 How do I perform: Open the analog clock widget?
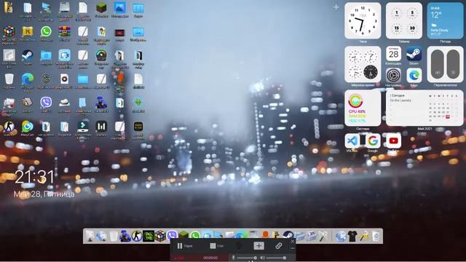(x=363, y=21)
